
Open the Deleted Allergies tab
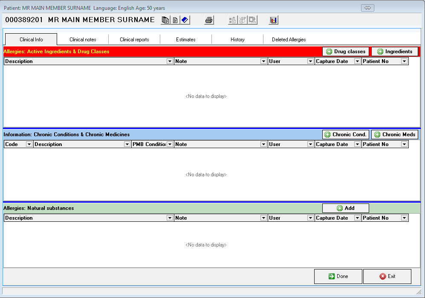coord(289,40)
